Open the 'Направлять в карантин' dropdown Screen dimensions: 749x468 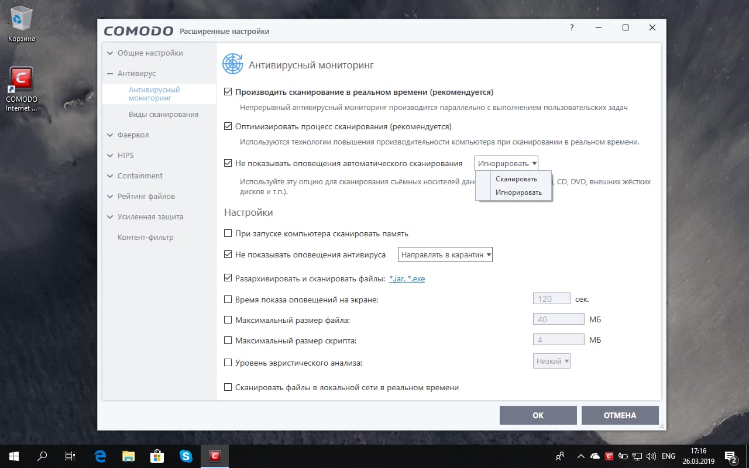(x=445, y=255)
